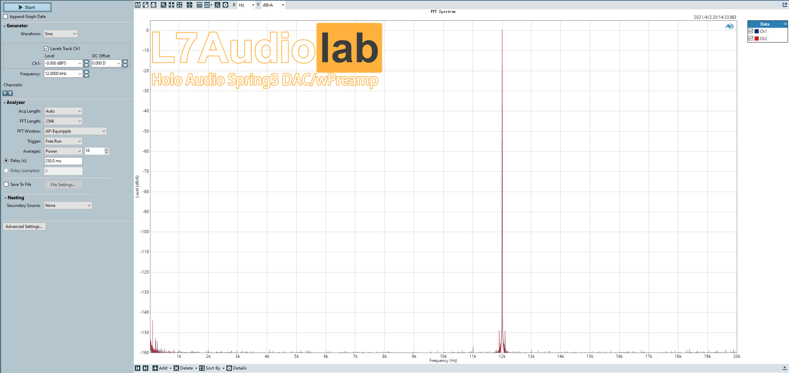
Task: Open the Sort By dropdown arrow
Action: pos(223,368)
